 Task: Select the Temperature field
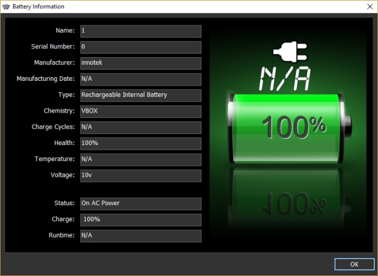tap(140, 159)
